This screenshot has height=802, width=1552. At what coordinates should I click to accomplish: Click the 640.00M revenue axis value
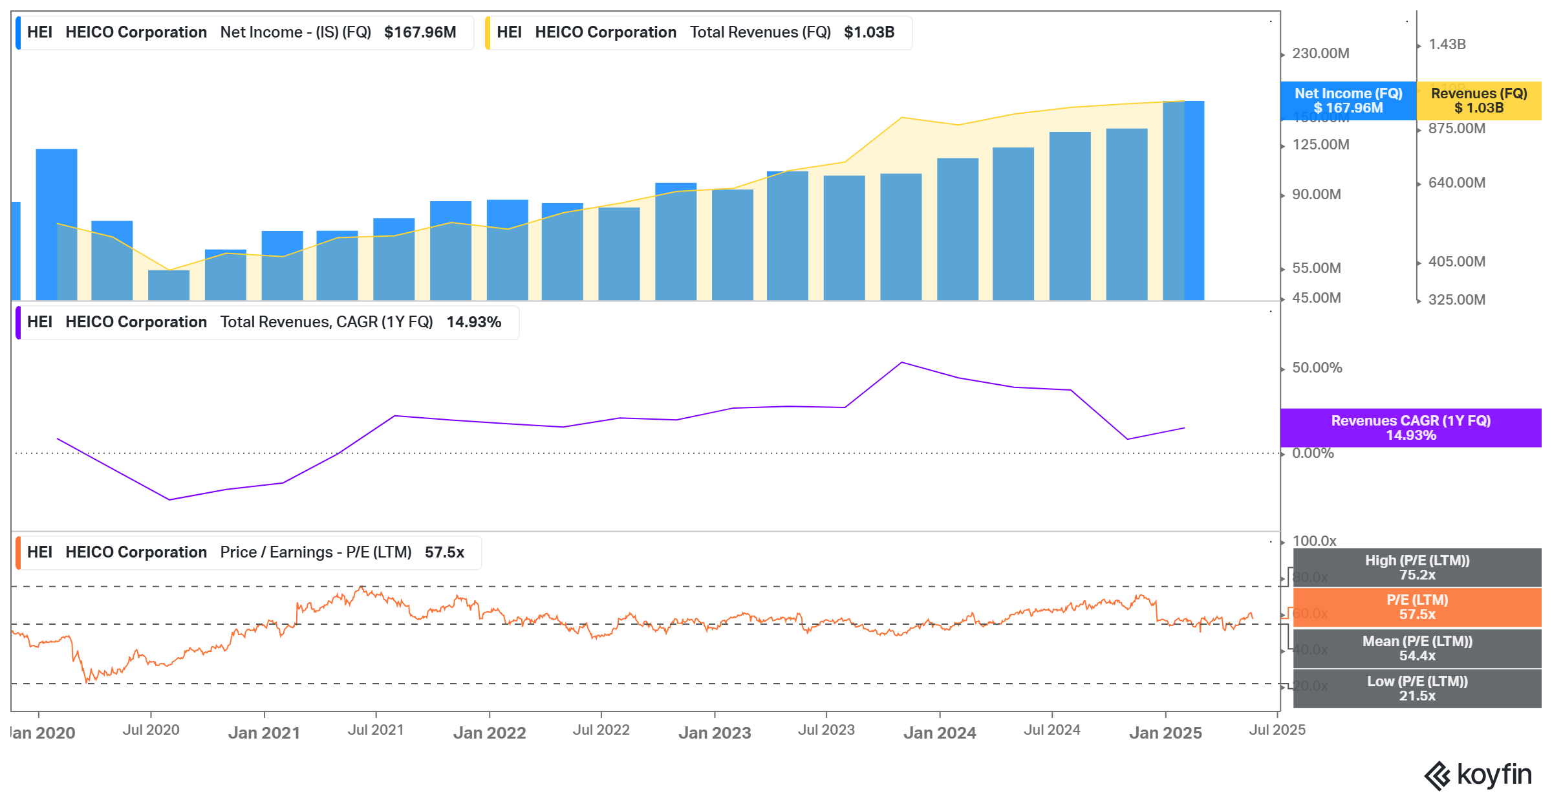(x=1457, y=182)
